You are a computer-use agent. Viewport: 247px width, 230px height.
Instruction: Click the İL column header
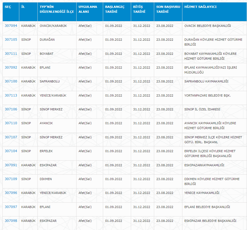pyautogui.click(x=28, y=12)
